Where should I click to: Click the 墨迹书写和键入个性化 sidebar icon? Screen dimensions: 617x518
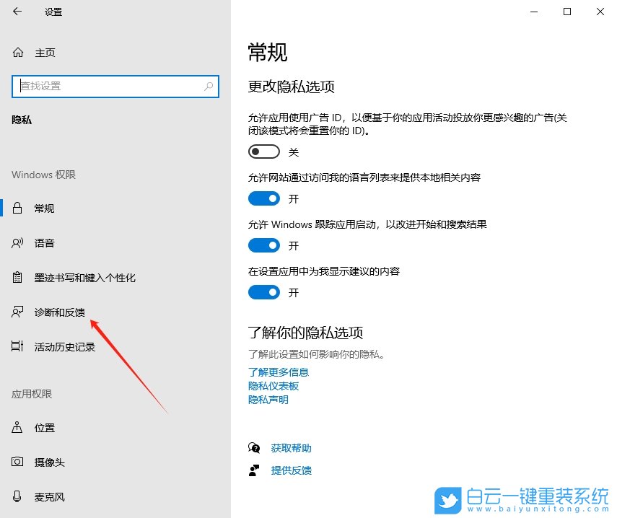[16, 278]
